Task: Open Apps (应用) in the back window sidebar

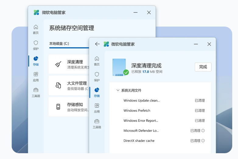Action: [36, 77]
